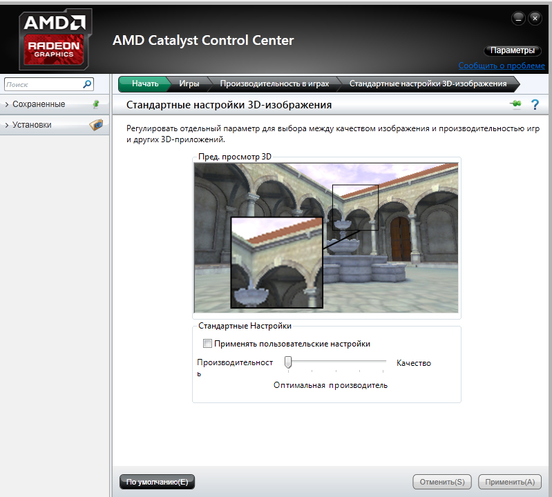Screen dimensions: 552x497
Task: Click По умолчанию(E) button
Action: [x=157, y=482]
